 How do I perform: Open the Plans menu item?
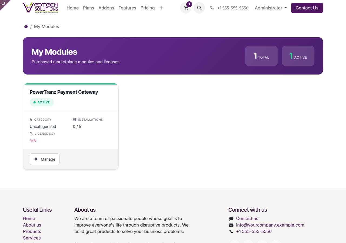[88, 8]
